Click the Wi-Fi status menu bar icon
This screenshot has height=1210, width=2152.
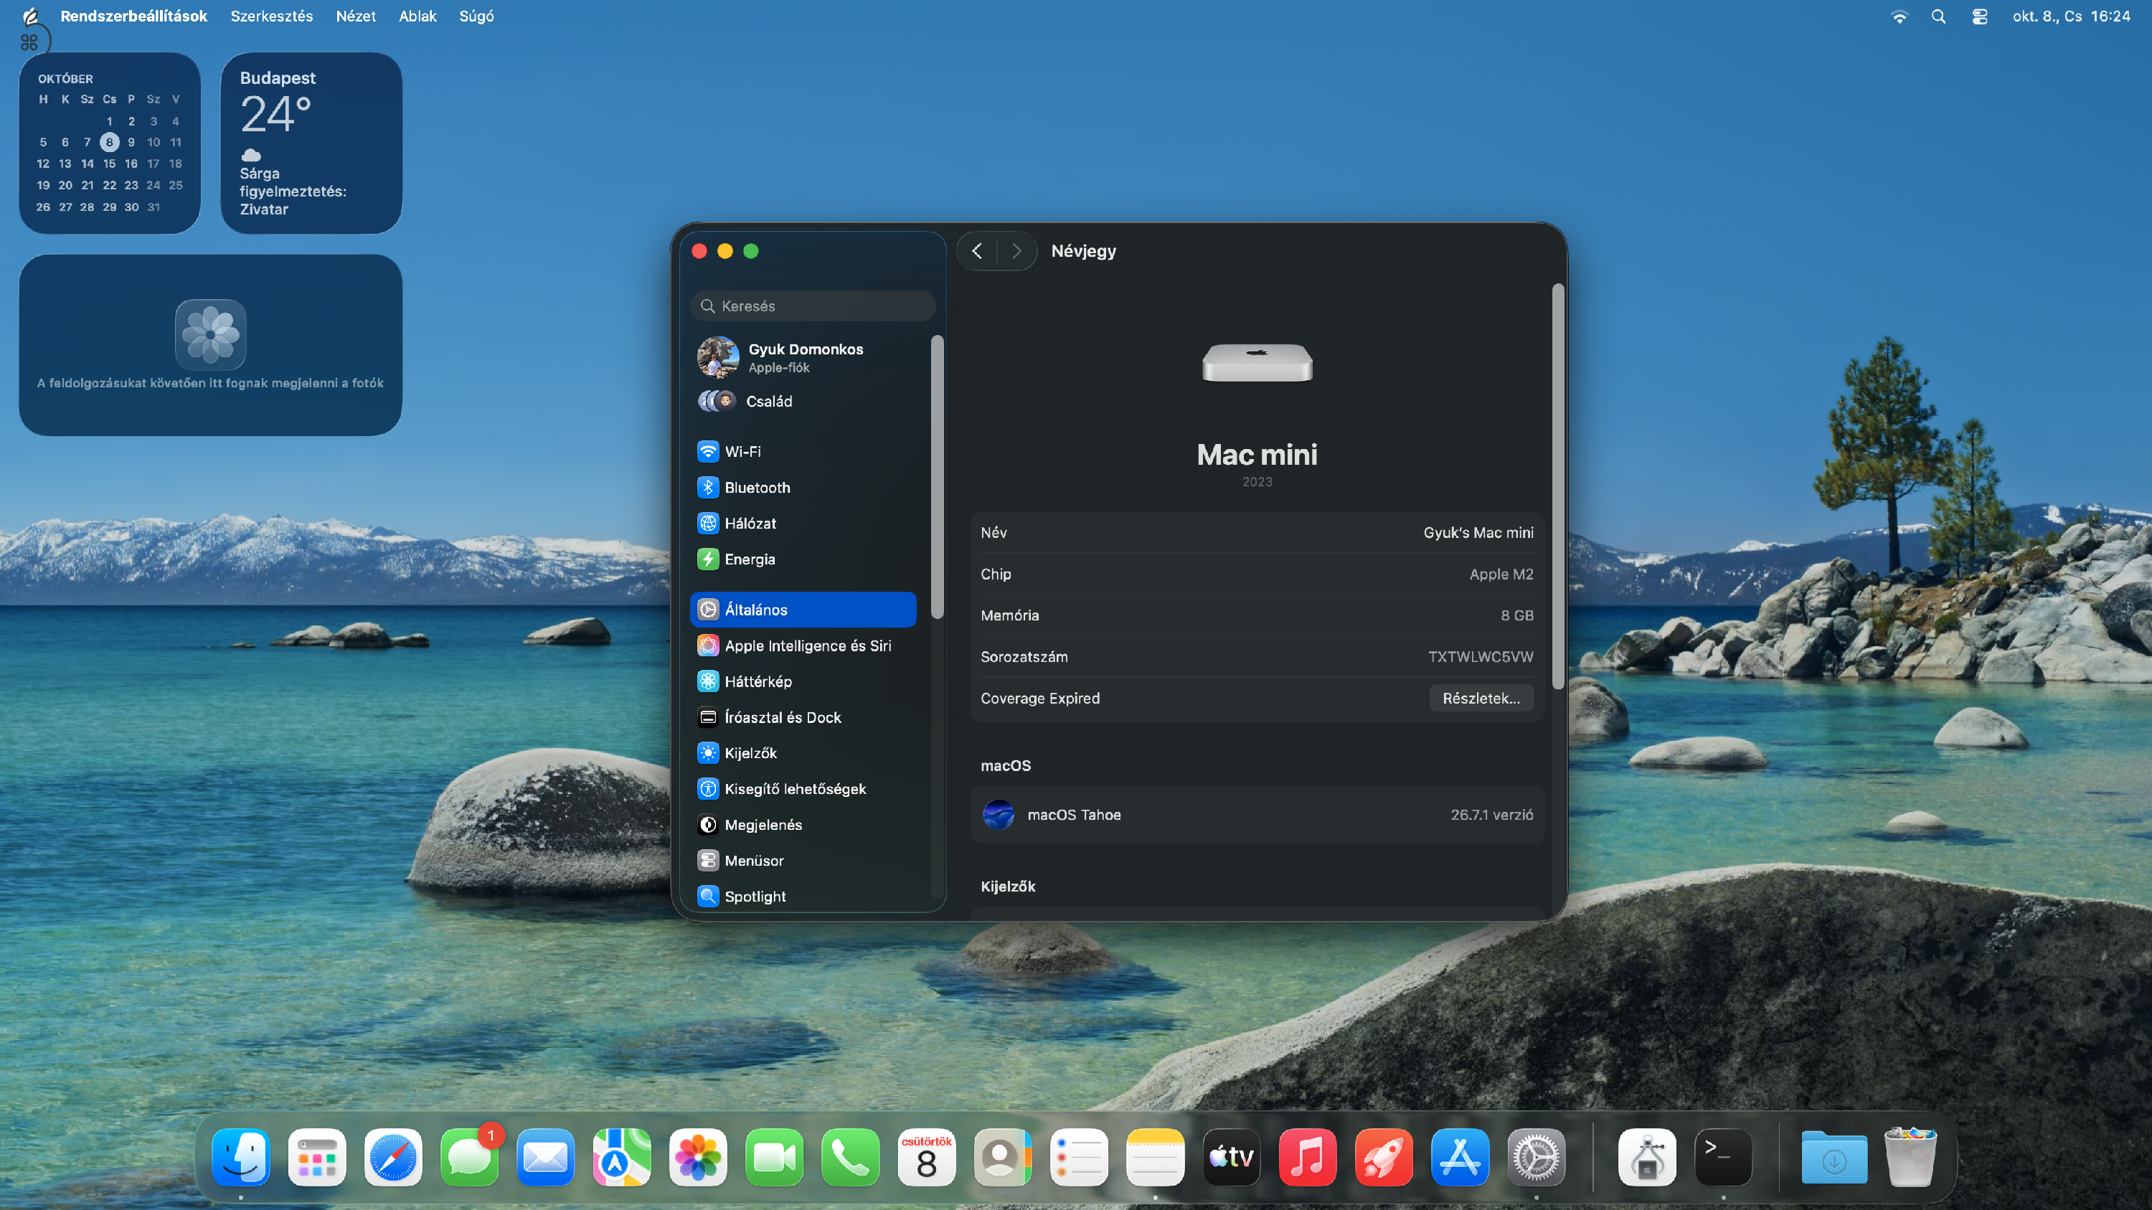(1899, 16)
